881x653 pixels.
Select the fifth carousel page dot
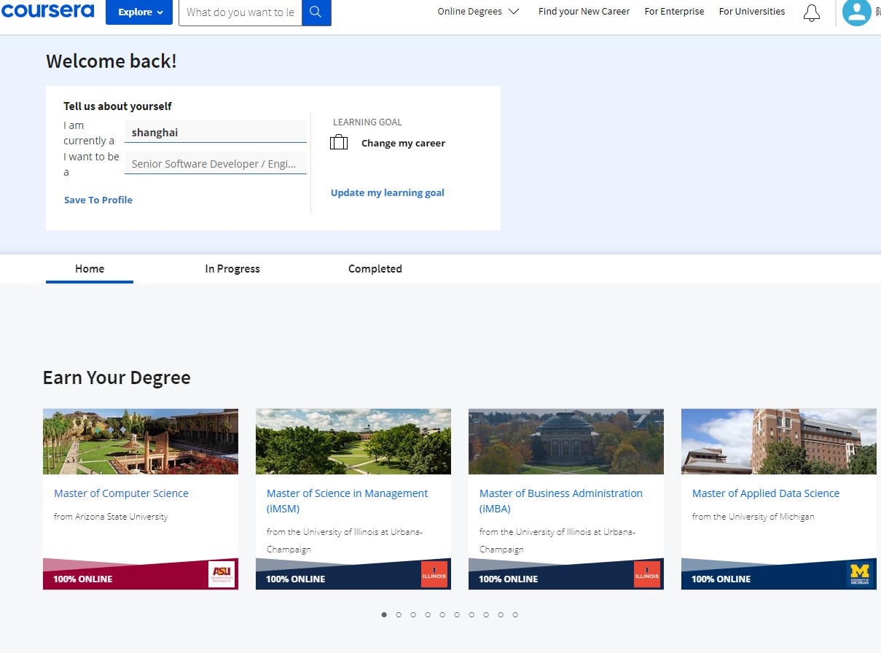pos(442,614)
